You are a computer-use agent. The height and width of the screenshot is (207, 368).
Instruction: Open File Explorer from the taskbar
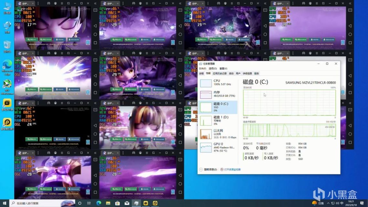tap(108, 203)
